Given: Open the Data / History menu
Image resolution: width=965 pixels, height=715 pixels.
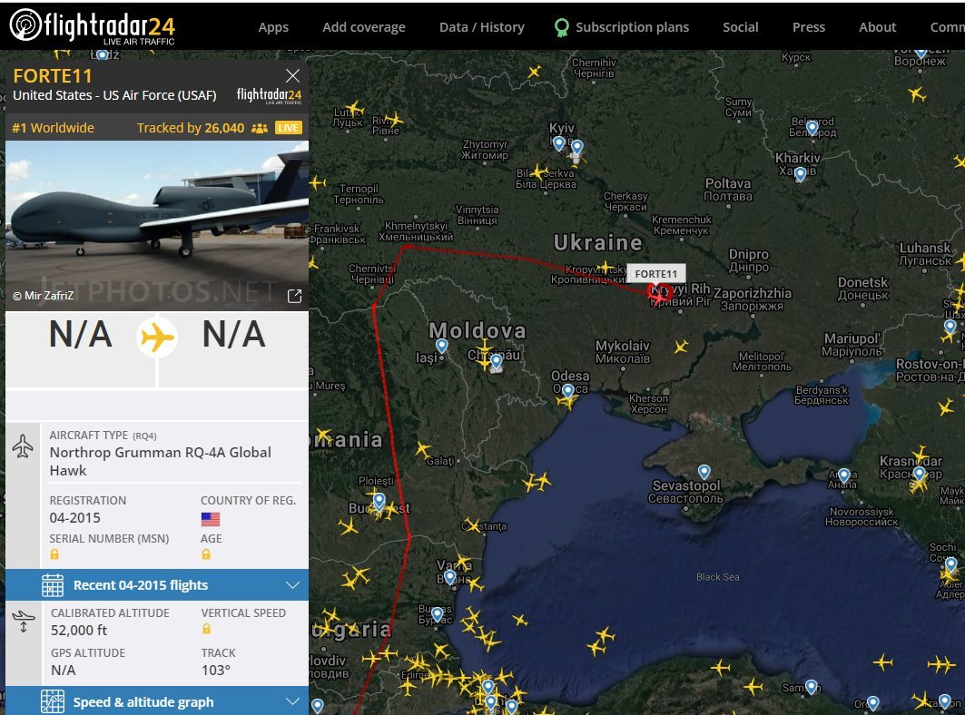Looking at the screenshot, I should [x=482, y=27].
